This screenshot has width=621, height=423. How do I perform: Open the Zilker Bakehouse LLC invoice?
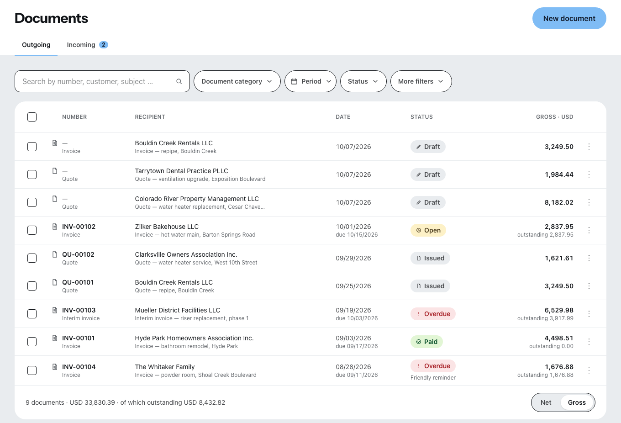[x=310, y=230]
